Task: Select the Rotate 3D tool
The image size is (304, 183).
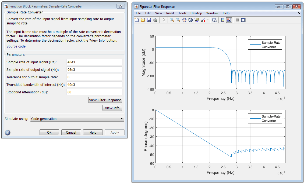Action: 190,20
